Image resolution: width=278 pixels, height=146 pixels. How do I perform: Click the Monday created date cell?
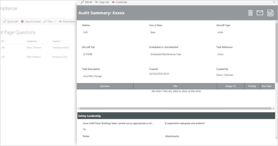(60, 57)
